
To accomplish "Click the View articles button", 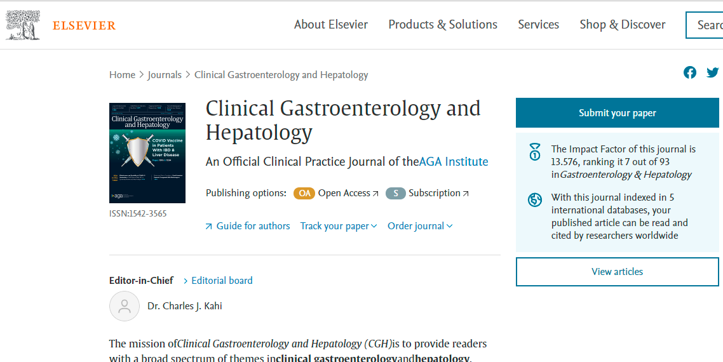I will coord(617,272).
